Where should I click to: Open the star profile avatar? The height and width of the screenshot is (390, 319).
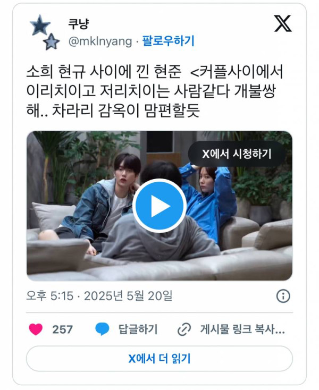[45, 32]
